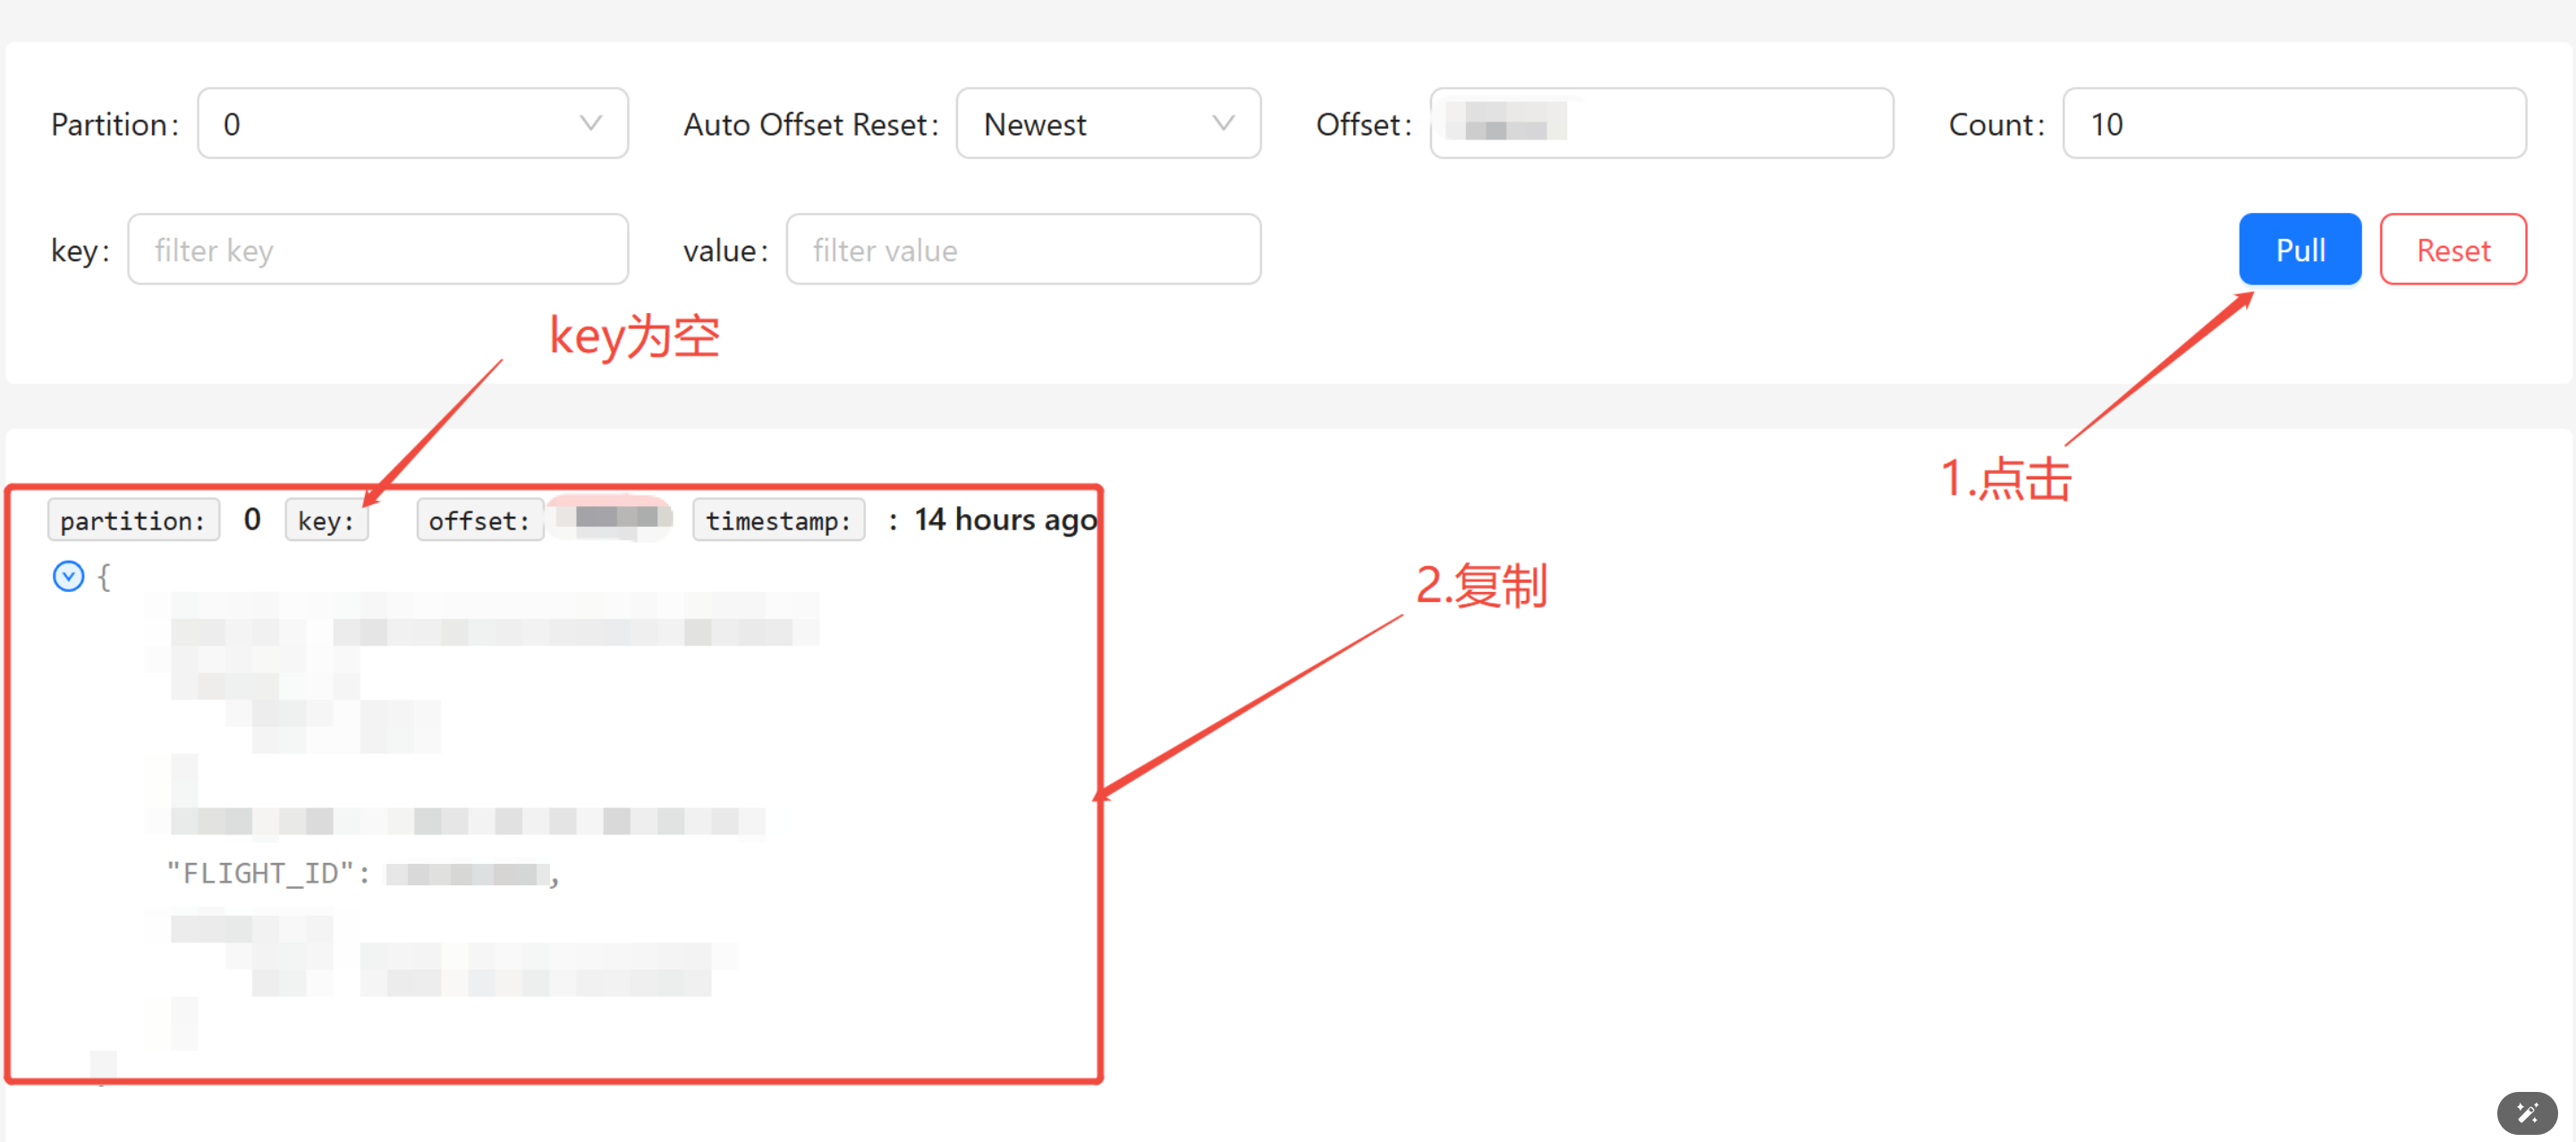Click the Partition field's down-arrow chevron
Screen dimensions: 2576x1142
(x=590, y=123)
